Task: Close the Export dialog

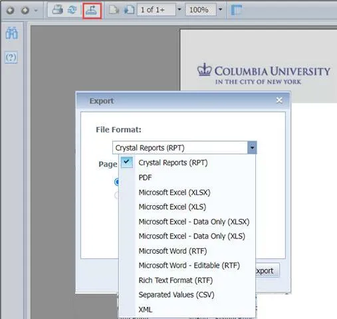Action: coord(279,101)
